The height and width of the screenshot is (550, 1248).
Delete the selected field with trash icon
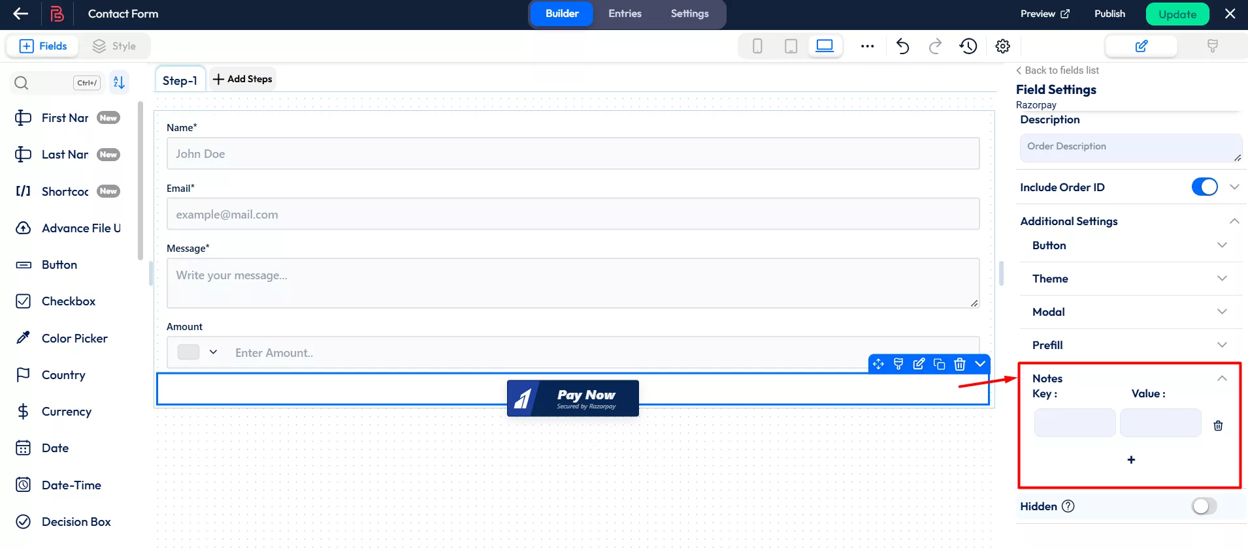point(959,364)
